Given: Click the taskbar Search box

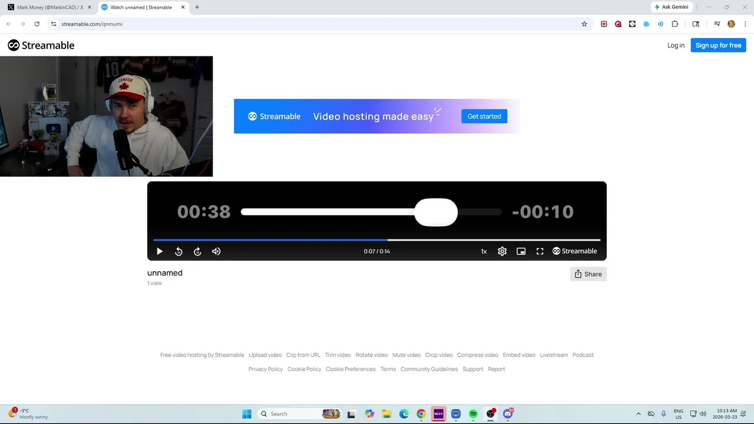Looking at the screenshot, I should pos(300,414).
